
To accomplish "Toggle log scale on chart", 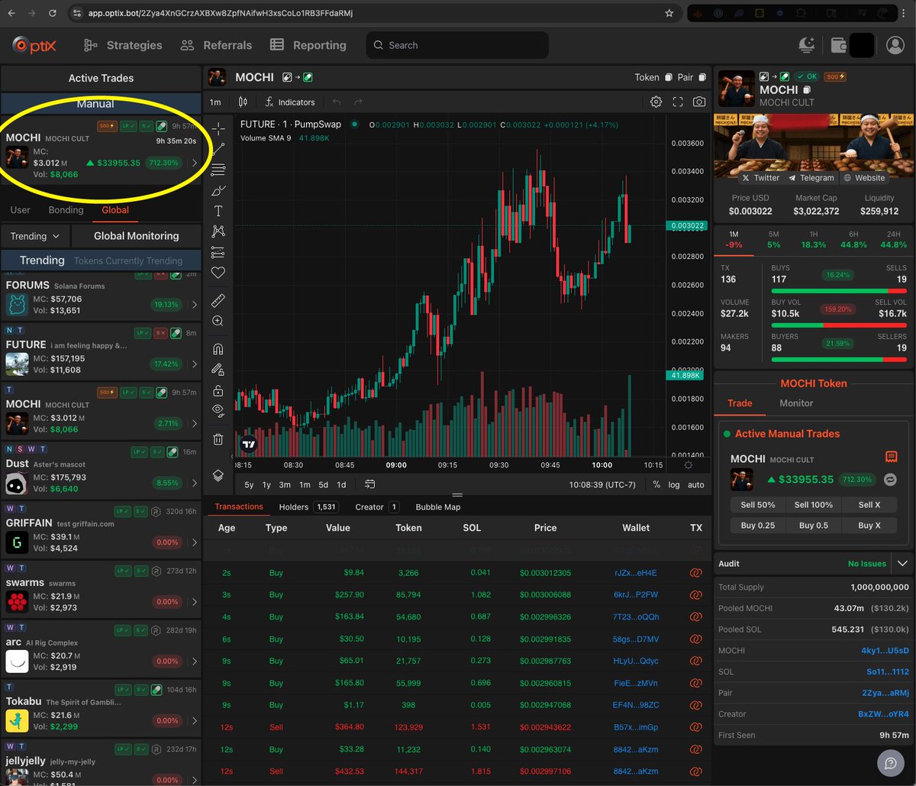I will [674, 484].
